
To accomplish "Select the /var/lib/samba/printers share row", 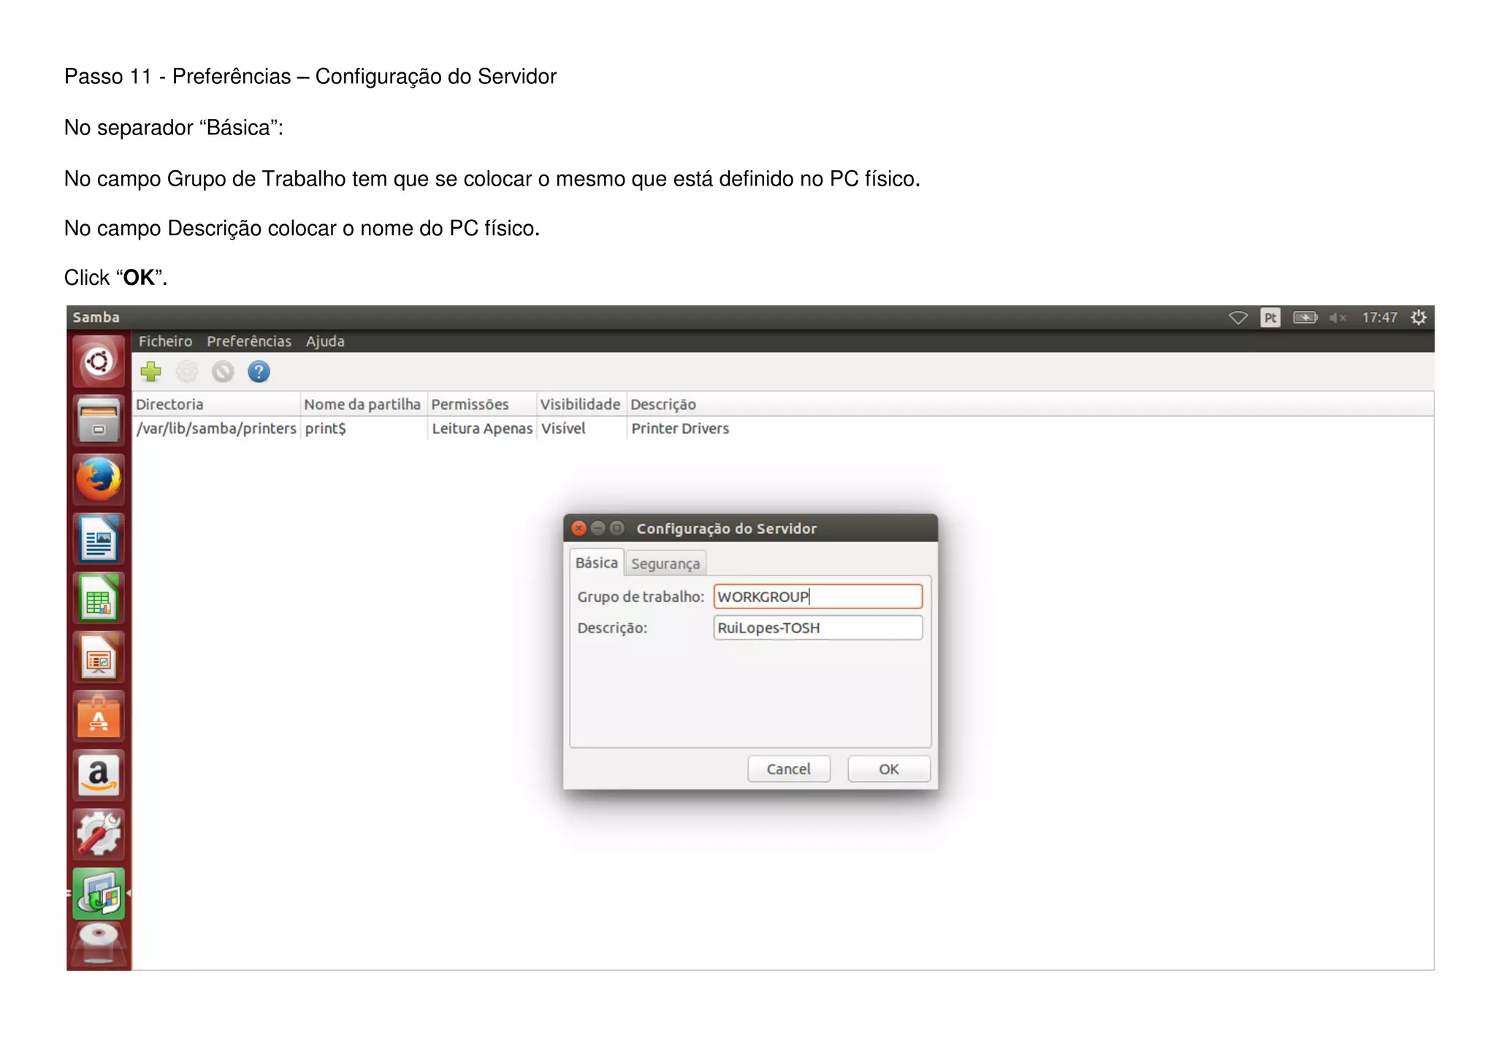I will 783,429.
